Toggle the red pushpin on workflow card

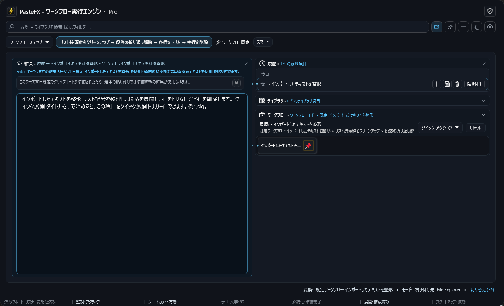point(308,146)
